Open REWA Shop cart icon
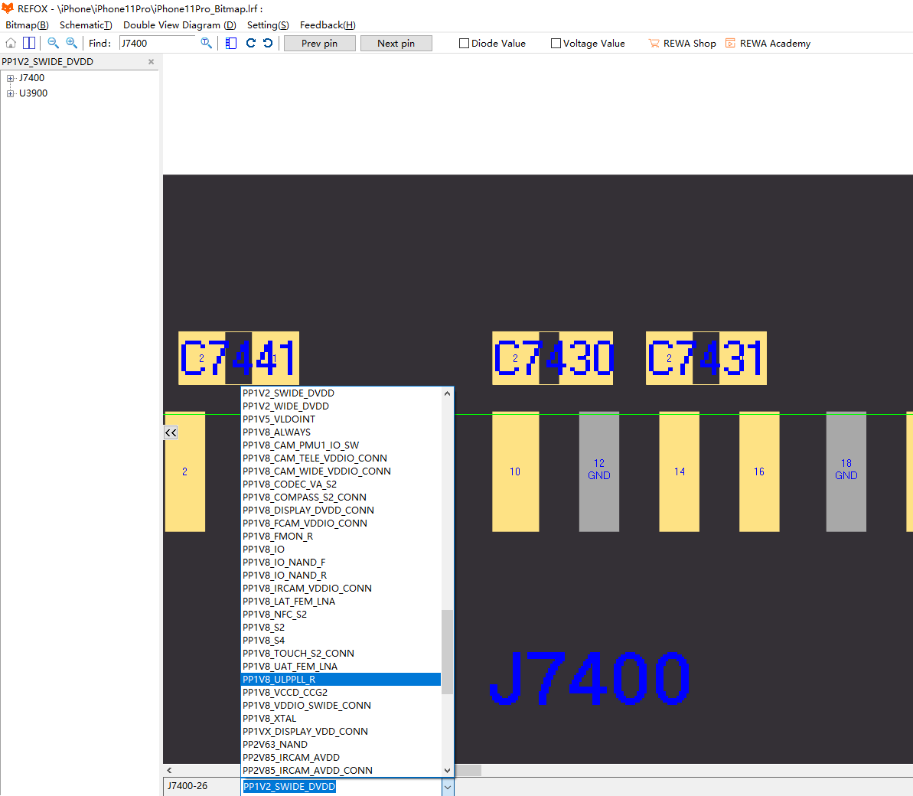Image resolution: width=913 pixels, height=796 pixels. tap(654, 43)
